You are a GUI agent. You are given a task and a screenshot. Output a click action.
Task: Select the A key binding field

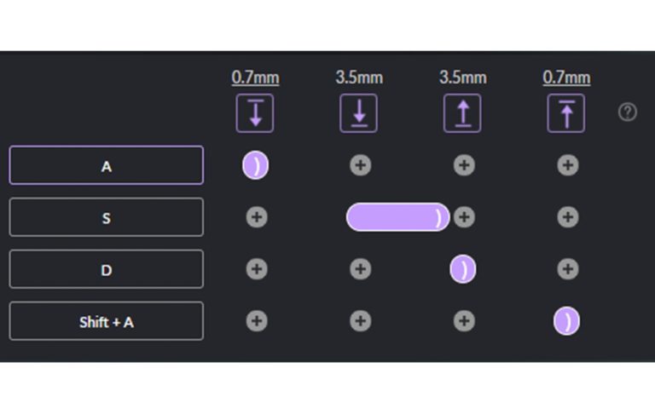tap(107, 165)
